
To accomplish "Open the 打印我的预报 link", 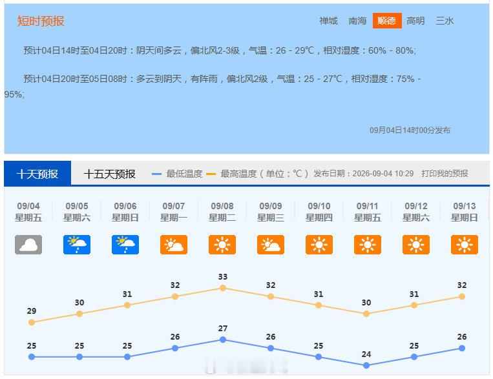I will (445, 174).
